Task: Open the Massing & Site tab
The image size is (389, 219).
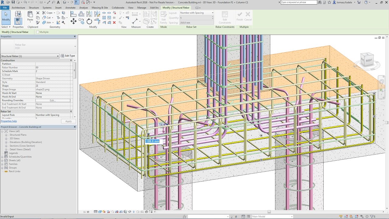Action: pos(100,8)
